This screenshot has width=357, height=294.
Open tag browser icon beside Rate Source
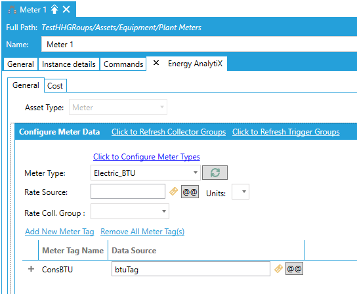coord(173,192)
